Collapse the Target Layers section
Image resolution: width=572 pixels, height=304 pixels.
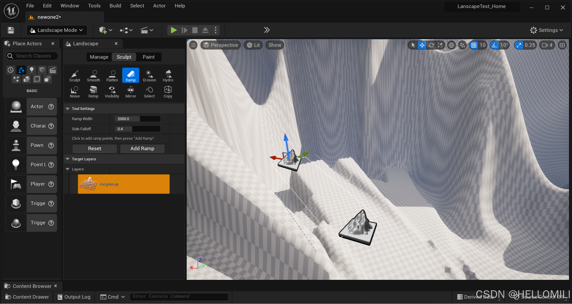(68, 159)
